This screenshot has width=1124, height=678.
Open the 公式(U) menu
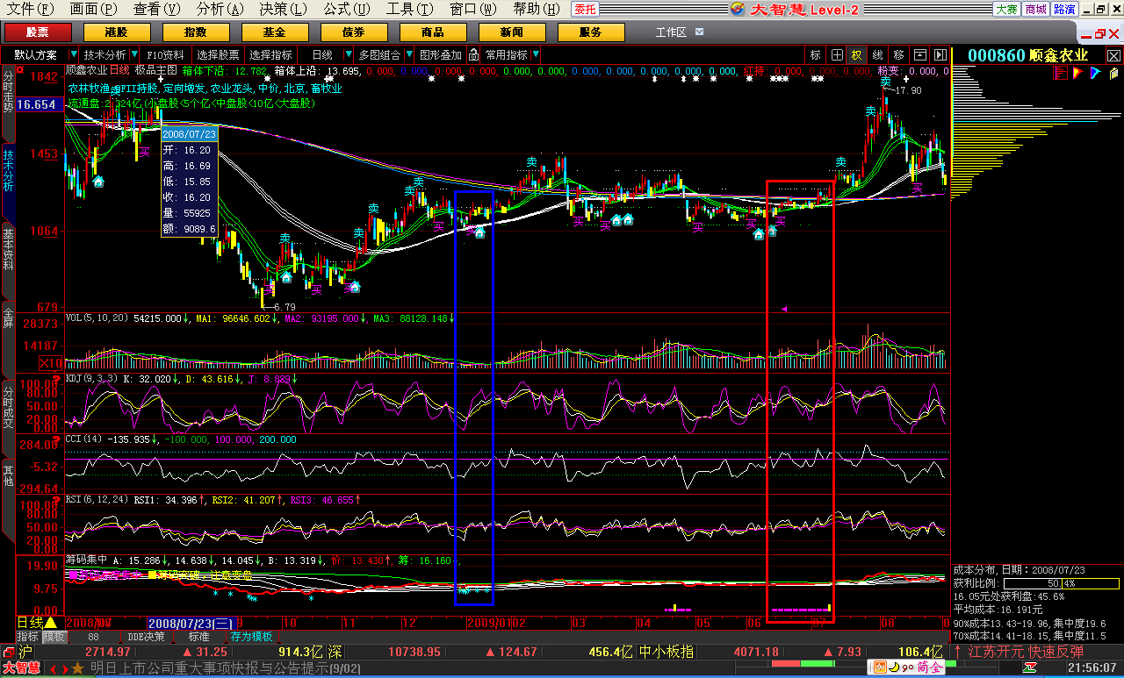click(x=348, y=9)
